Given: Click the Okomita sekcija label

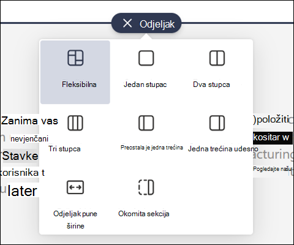Looking at the screenshot, I should tap(144, 214).
